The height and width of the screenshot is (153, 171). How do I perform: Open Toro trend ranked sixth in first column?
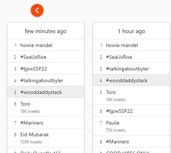pos(46,107)
